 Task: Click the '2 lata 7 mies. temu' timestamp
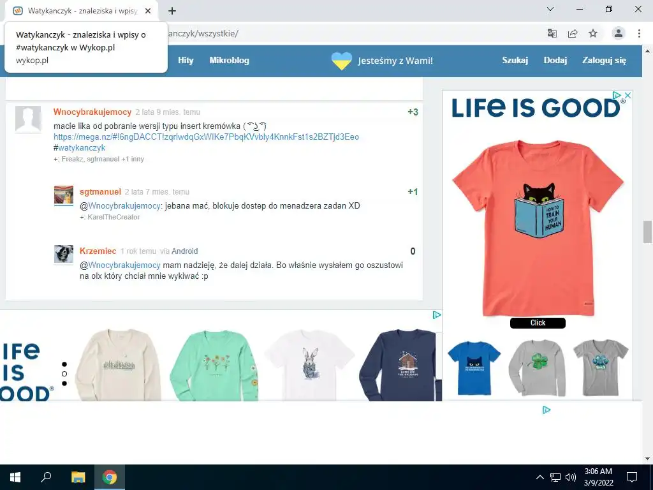pyautogui.click(x=157, y=192)
